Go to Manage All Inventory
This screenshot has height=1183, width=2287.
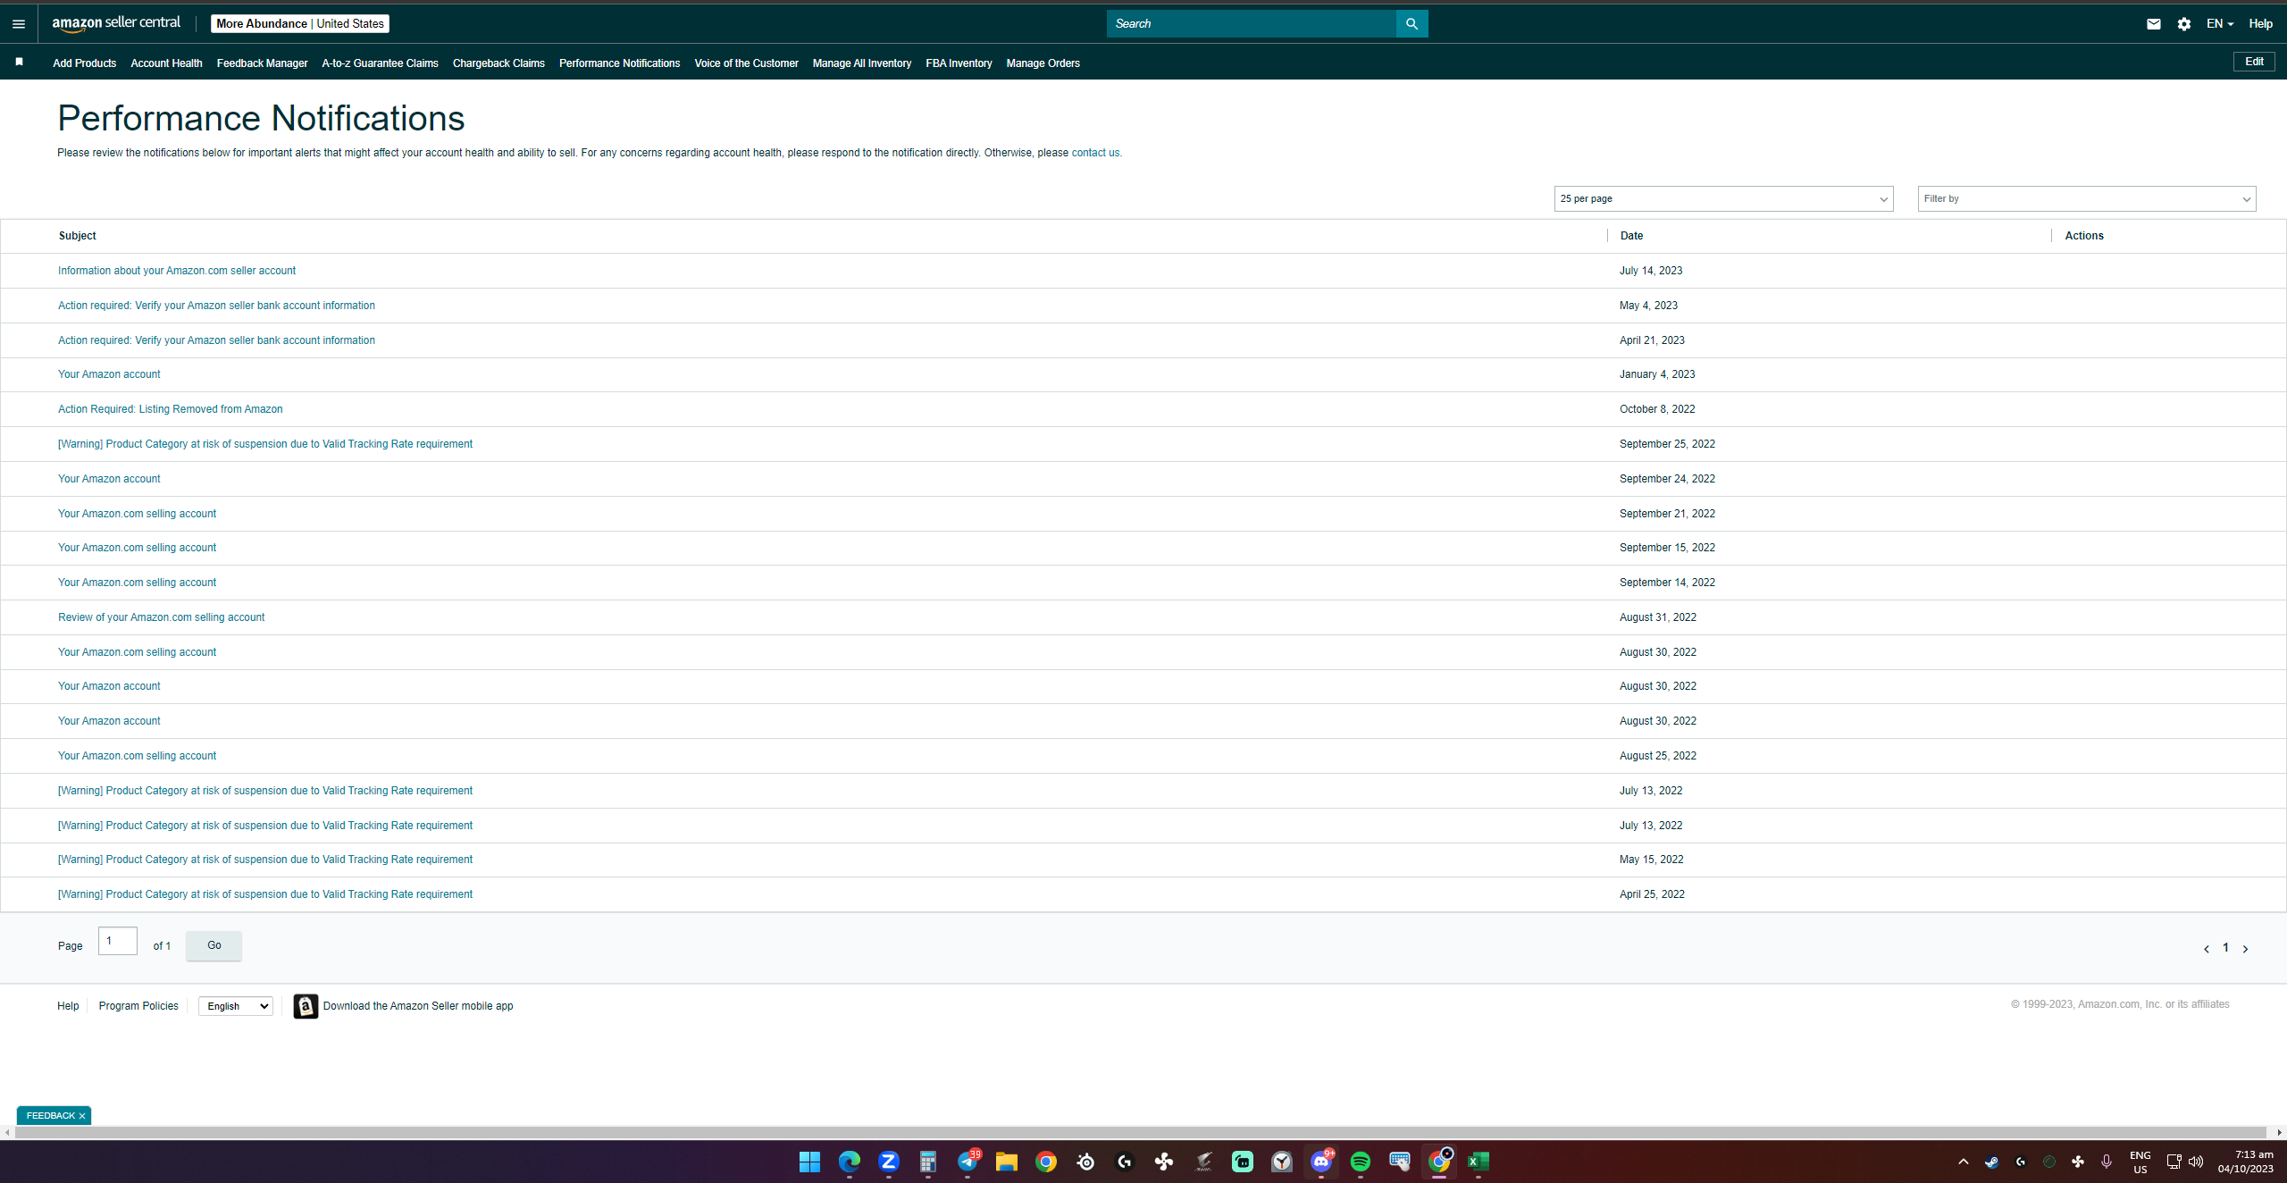[862, 63]
